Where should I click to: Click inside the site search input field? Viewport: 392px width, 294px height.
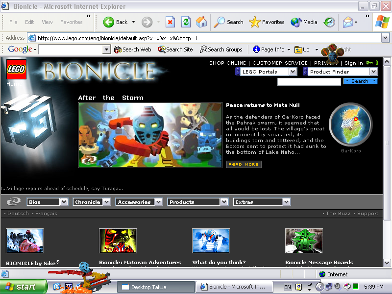coord(309,81)
